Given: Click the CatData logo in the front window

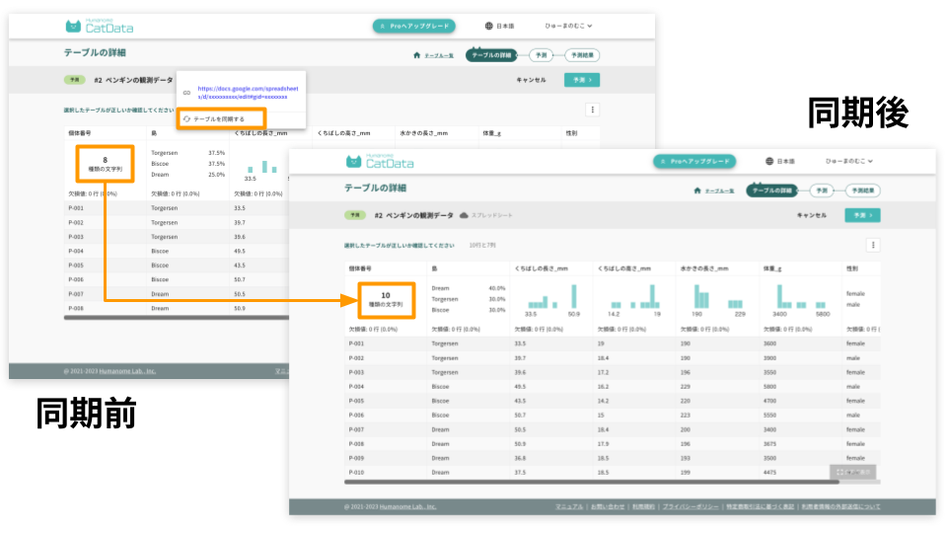Looking at the screenshot, I should coord(379,161).
